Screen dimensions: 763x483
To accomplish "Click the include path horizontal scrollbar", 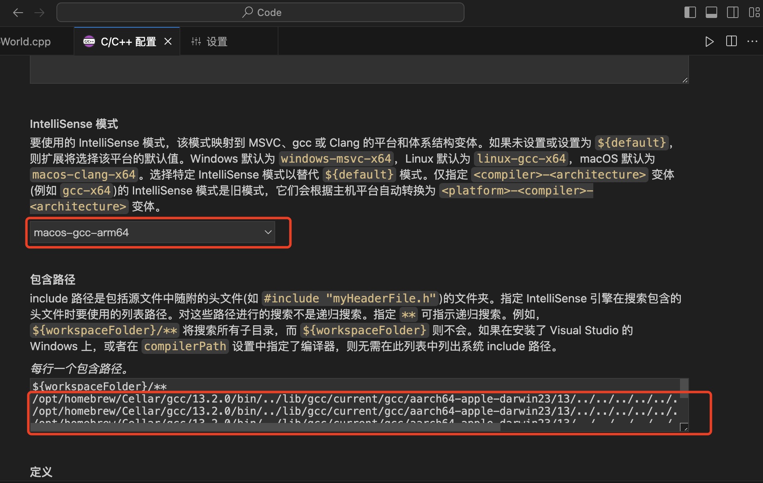I will pos(266,427).
